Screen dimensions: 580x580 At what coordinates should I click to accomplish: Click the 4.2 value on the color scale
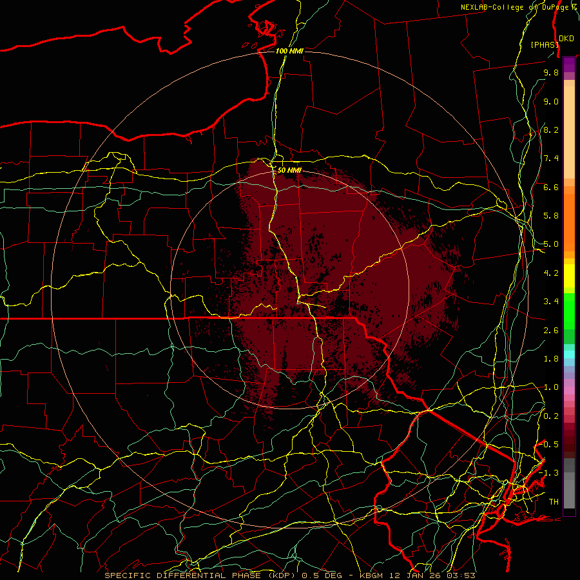coord(551,273)
